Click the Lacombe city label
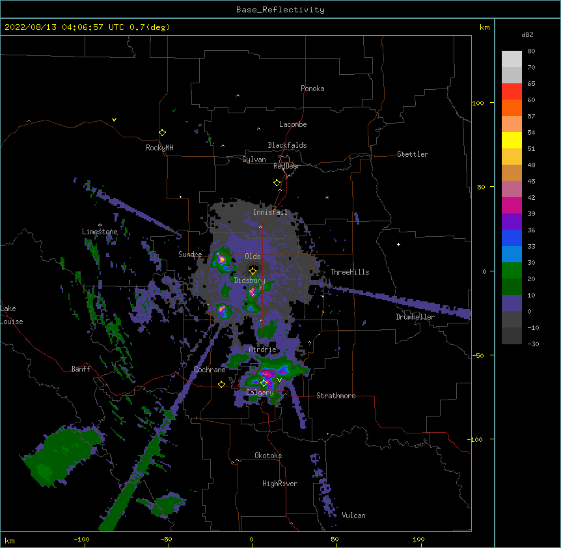The height and width of the screenshot is (548, 561). point(293,124)
